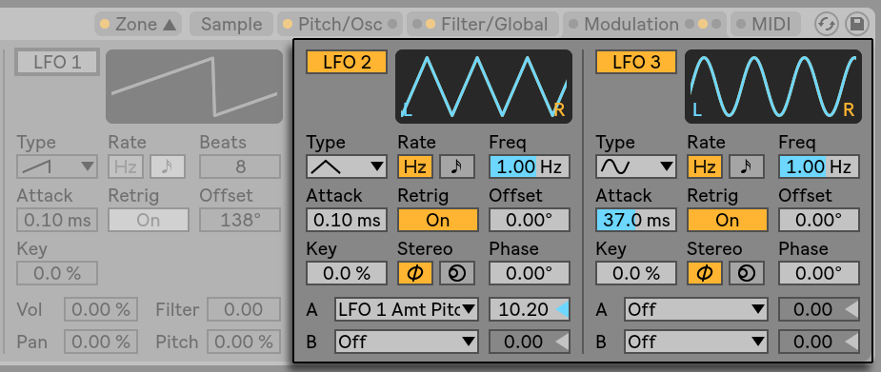Toggle LFO 1 Retrig On button
Screen dimensions: 881x372
pyautogui.click(x=149, y=220)
